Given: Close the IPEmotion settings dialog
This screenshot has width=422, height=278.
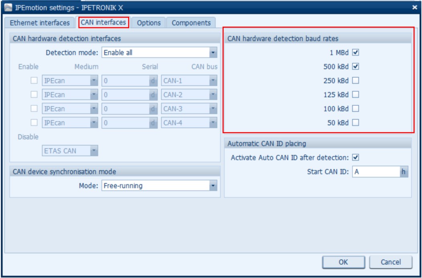Looking at the screenshot, I should tap(414, 7).
